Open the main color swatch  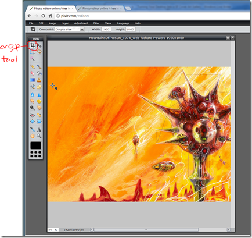pyautogui.click(x=36, y=145)
